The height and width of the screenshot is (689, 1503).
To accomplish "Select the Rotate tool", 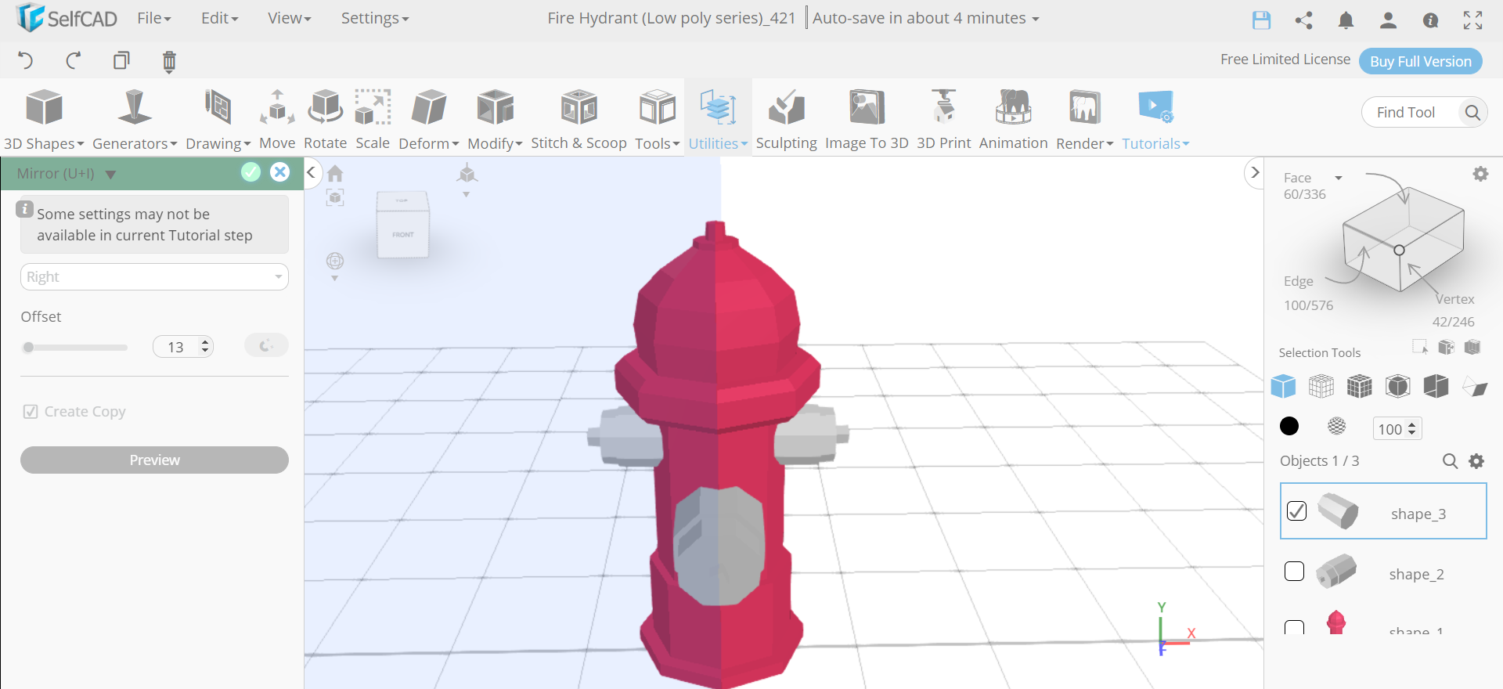I will pyautogui.click(x=325, y=119).
